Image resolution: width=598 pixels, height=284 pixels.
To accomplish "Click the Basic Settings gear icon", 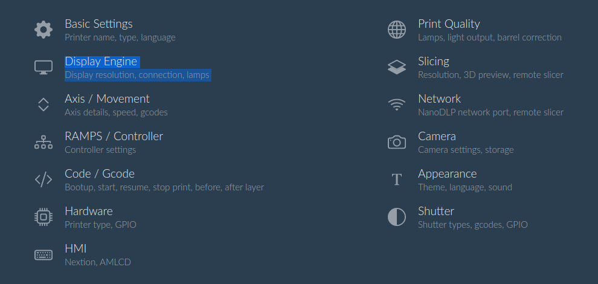I will pyautogui.click(x=43, y=30).
